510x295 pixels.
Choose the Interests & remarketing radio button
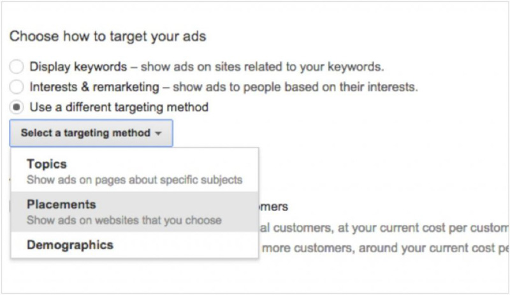tap(17, 87)
